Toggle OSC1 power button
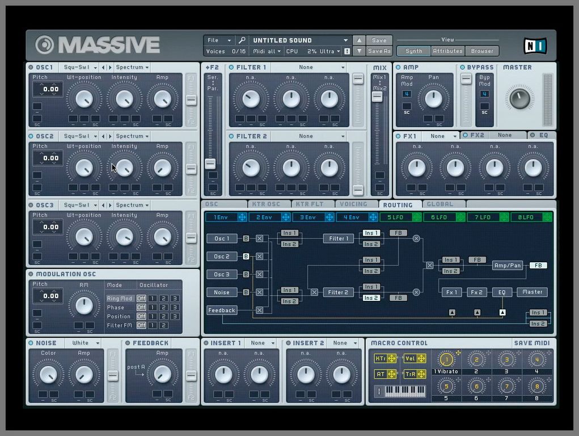Image resolution: width=579 pixels, height=436 pixels. [31, 68]
